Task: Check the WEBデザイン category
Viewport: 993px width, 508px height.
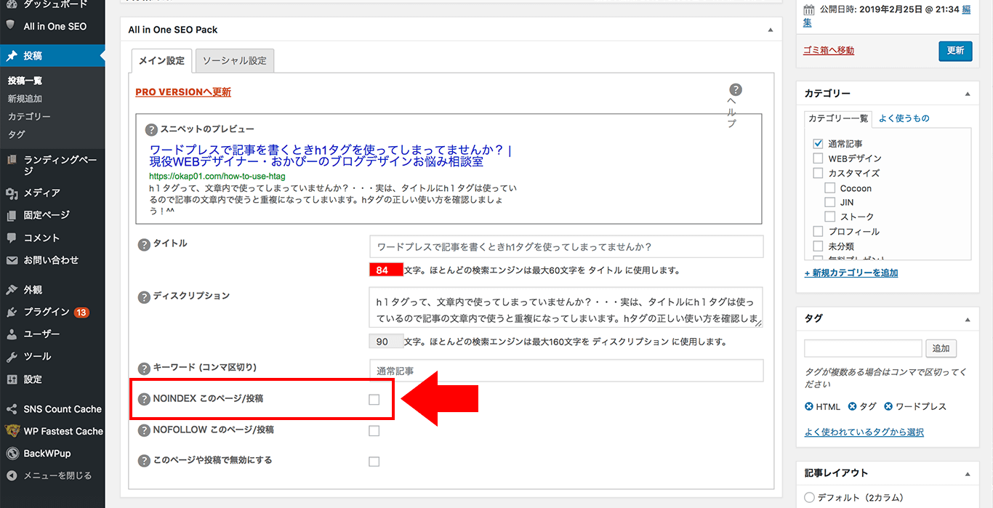Action: coord(818,158)
